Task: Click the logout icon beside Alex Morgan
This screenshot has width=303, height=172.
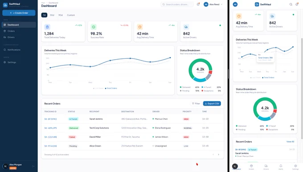Action: pyautogui.click(x=33, y=166)
